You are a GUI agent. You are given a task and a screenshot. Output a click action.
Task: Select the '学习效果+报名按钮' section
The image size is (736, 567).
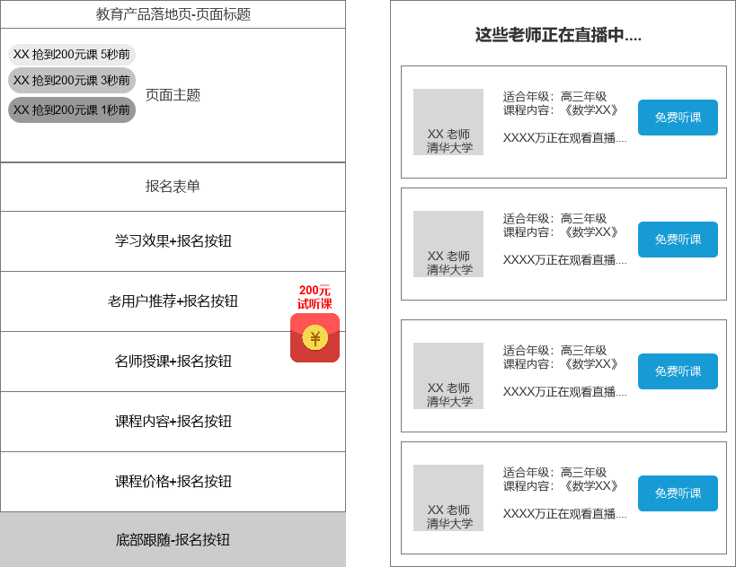(x=173, y=241)
